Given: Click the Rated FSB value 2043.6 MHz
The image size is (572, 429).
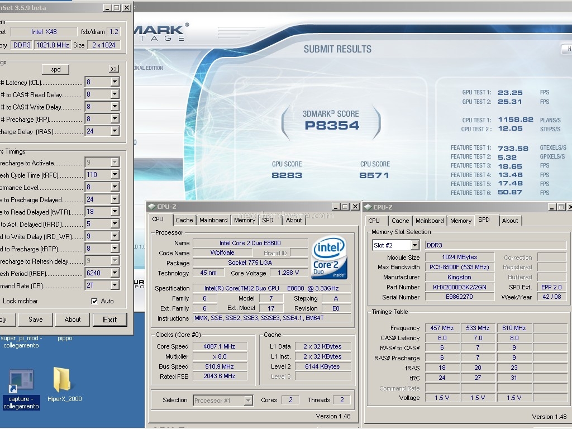Looking at the screenshot, I should [220, 376].
